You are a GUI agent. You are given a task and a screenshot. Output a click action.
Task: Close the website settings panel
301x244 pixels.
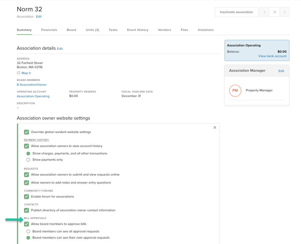[215, 127]
